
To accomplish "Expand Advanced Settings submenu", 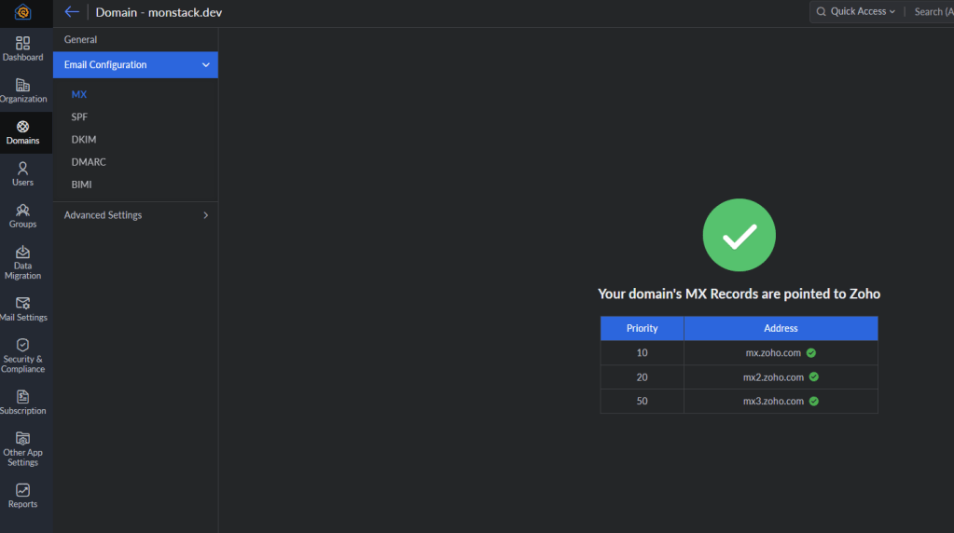I will [x=205, y=215].
